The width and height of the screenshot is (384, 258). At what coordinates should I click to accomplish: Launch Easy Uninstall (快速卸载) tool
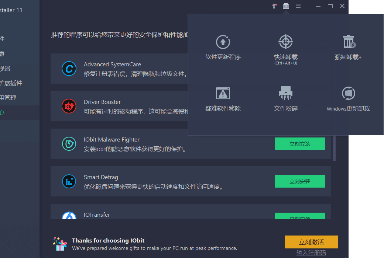point(285,50)
